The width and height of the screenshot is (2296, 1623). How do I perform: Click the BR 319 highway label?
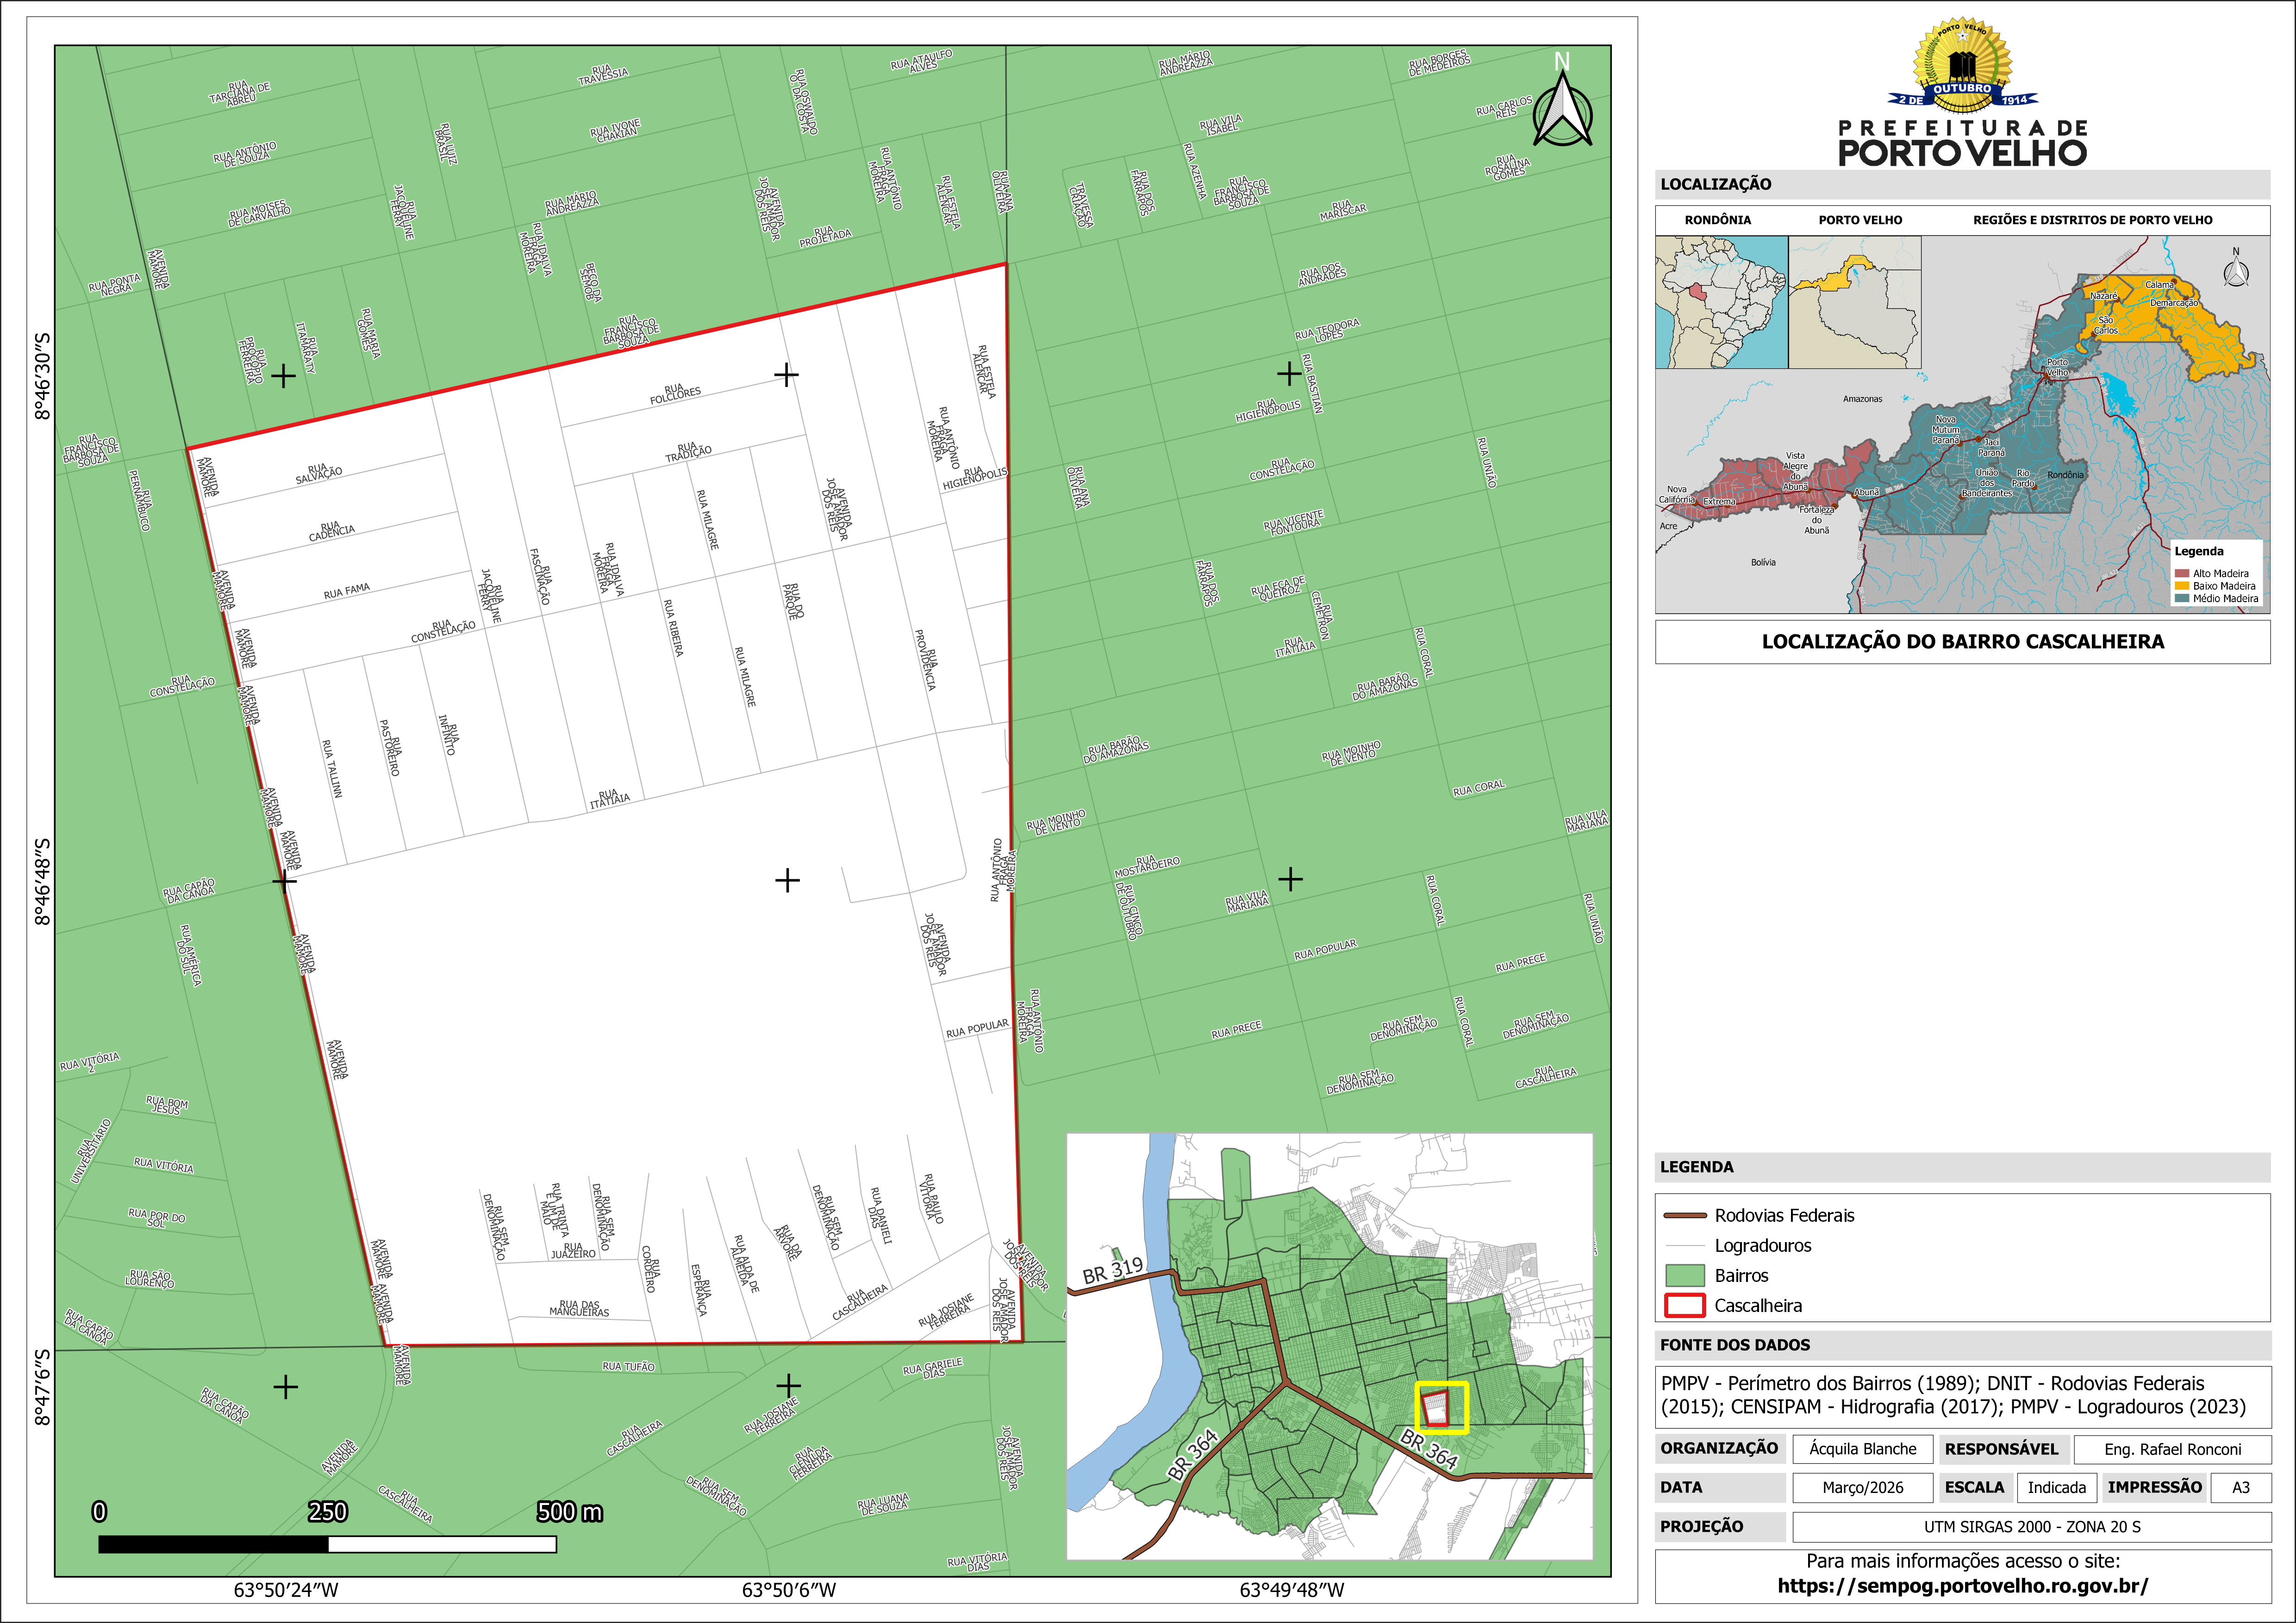click(x=1112, y=1270)
